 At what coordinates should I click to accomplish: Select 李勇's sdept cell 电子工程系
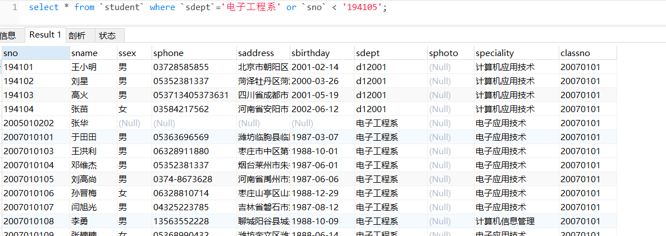click(x=391, y=221)
